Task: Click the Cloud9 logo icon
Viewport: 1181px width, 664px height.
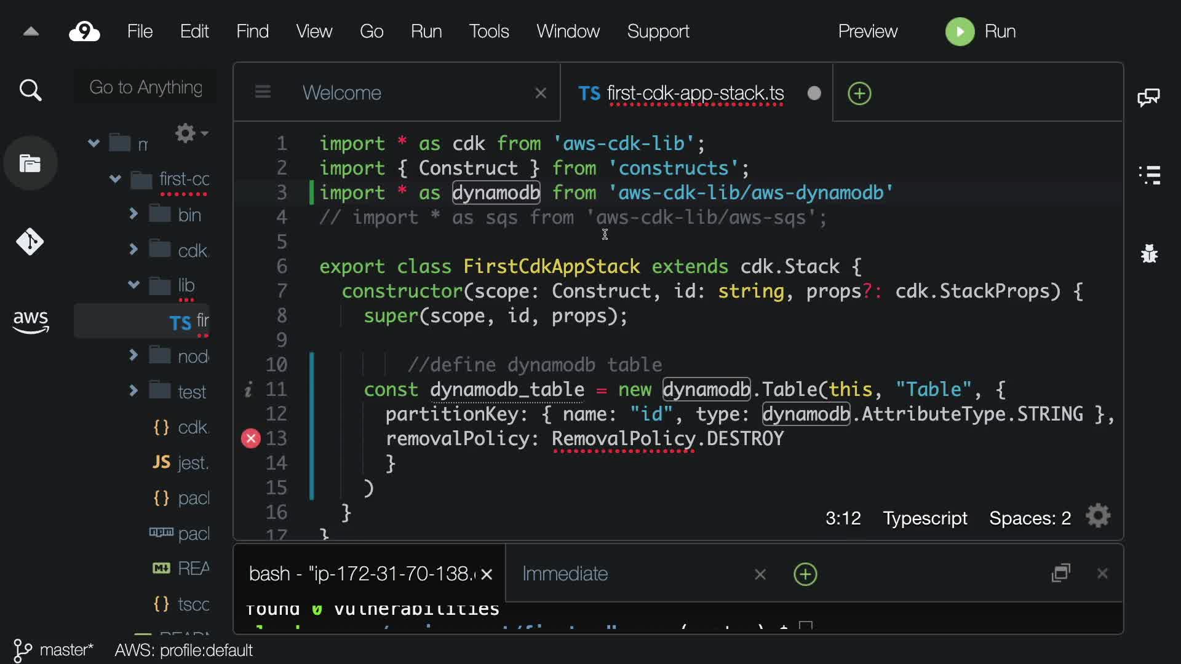Action: click(84, 31)
